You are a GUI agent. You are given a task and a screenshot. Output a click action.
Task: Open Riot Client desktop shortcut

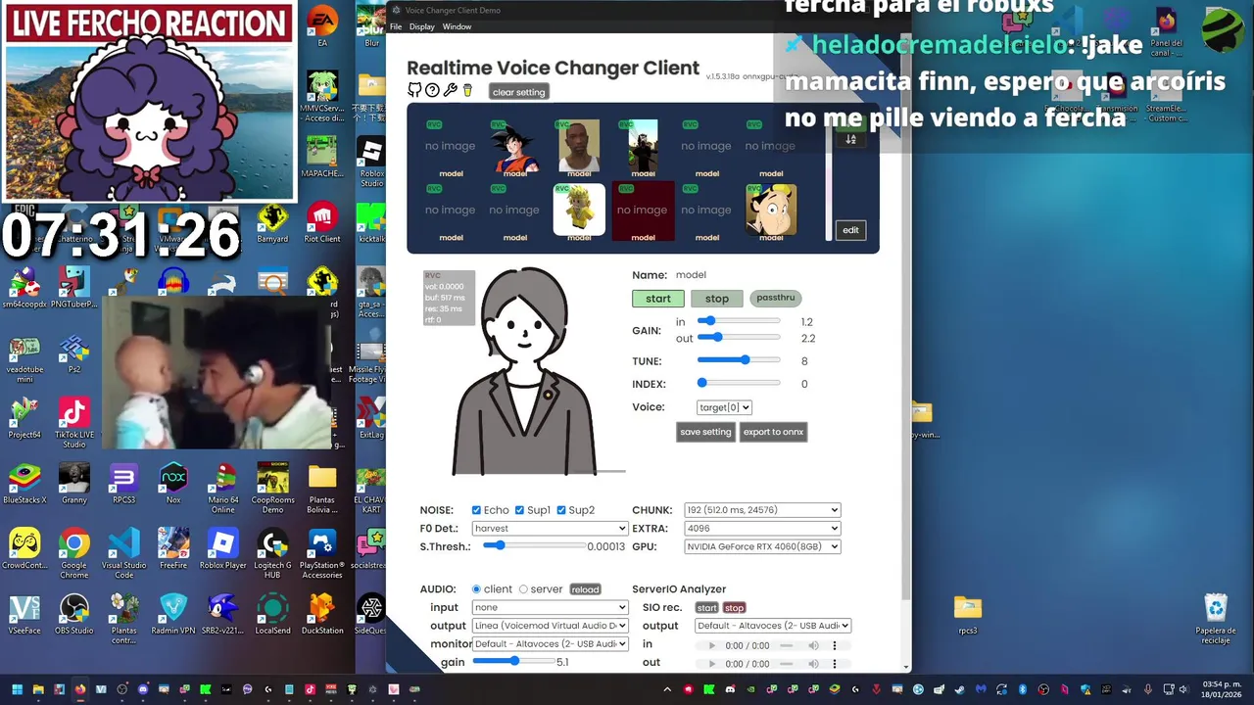click(x=322, y=223)
